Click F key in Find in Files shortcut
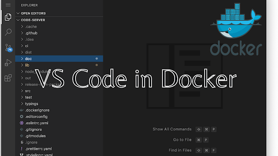This screenshot has width=278, height=156. (214, 150)
